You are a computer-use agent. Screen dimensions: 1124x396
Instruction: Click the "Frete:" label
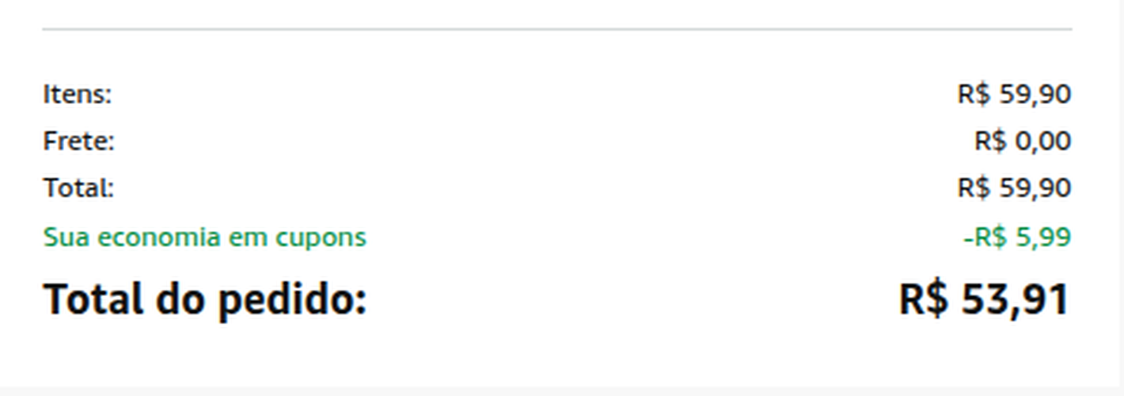click(x=79, y=141)
